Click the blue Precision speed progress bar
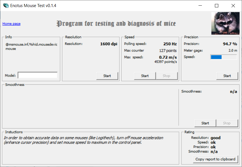Screen dimensions: 242x167 tap(224, 57)
